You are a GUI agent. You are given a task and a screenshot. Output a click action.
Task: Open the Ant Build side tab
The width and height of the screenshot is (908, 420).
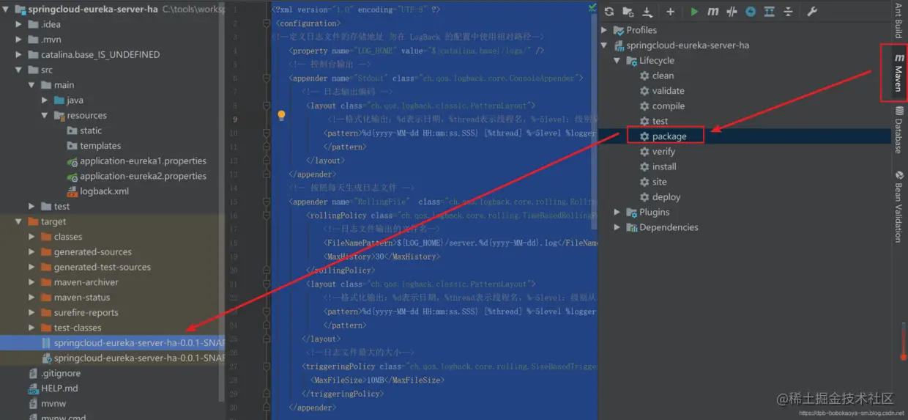(x=898, y=21)
